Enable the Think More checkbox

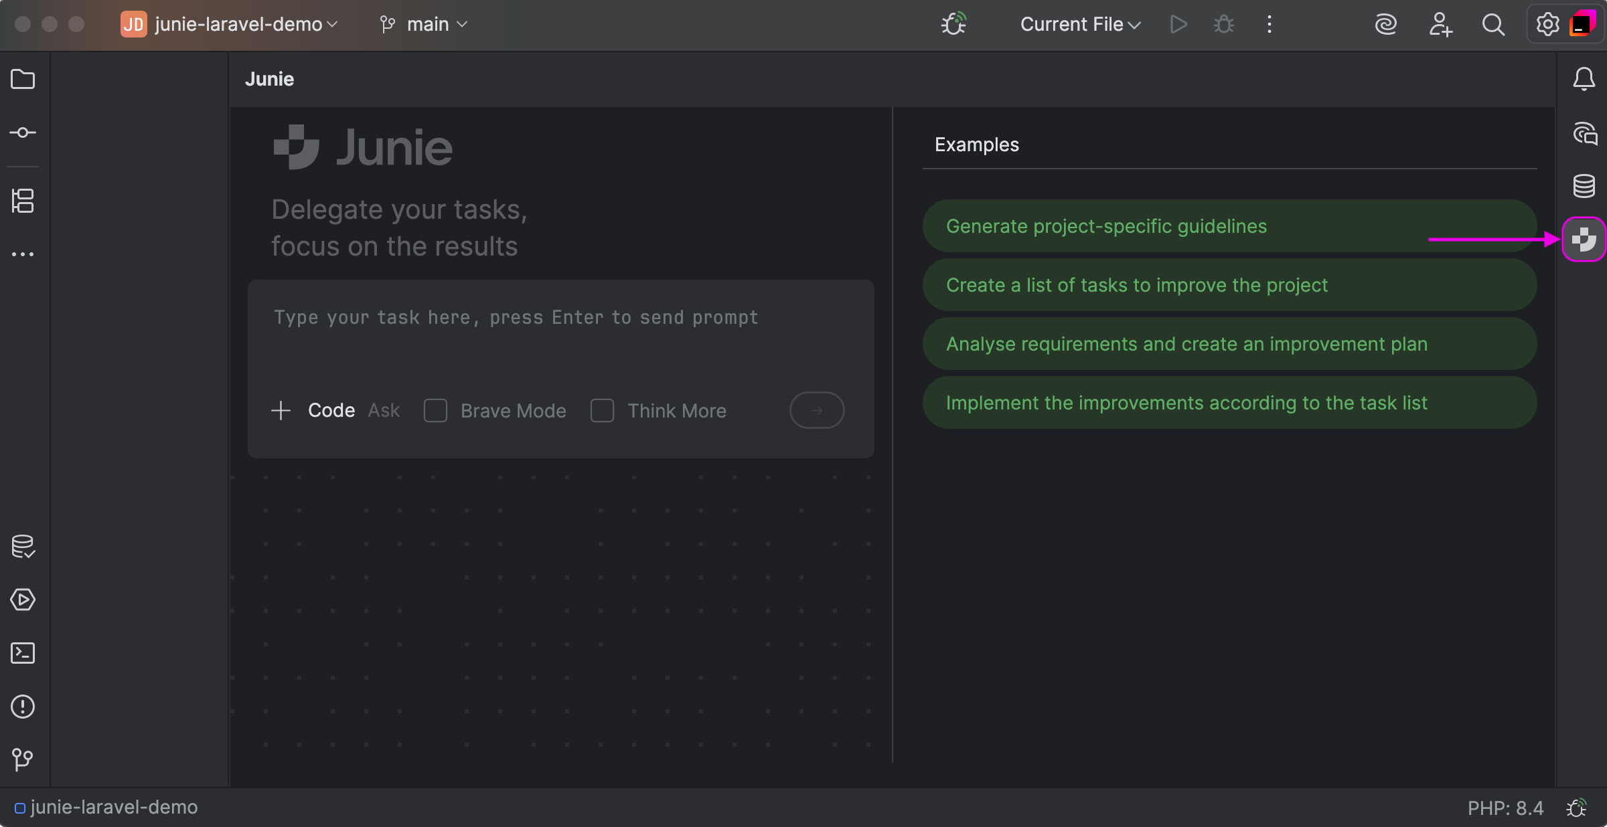[602, 410]
